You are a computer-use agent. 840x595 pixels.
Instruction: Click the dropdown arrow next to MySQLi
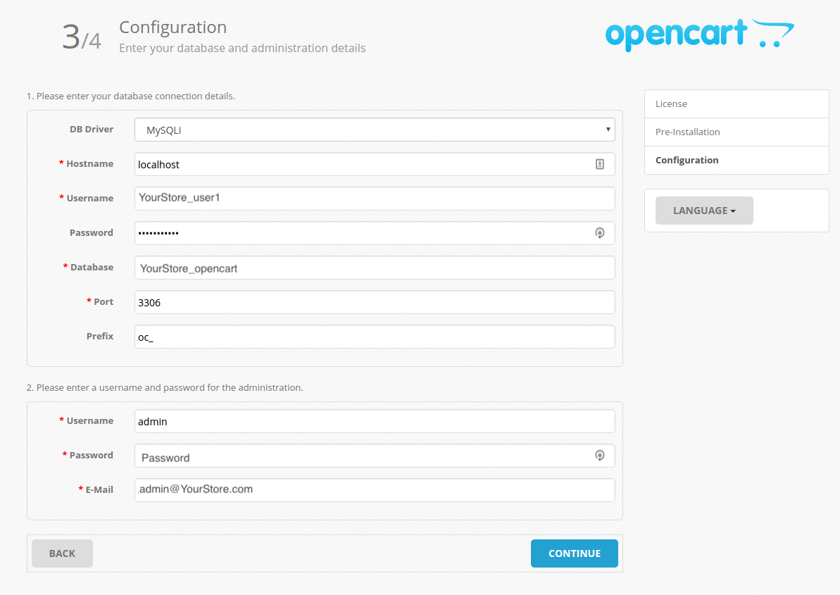[x=607, y=130]
